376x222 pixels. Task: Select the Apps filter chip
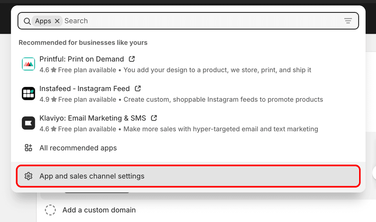(x=43, y=21)
